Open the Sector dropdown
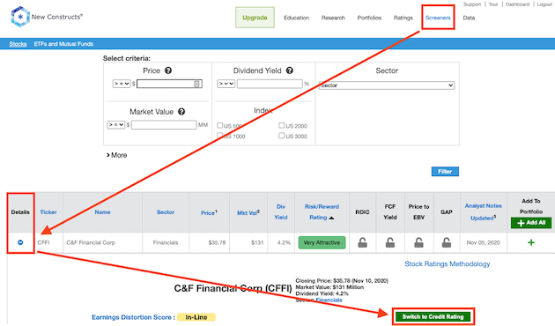 pos(387,85)
